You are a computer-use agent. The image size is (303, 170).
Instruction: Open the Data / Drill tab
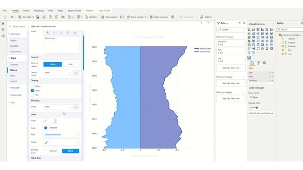point(104,10)
